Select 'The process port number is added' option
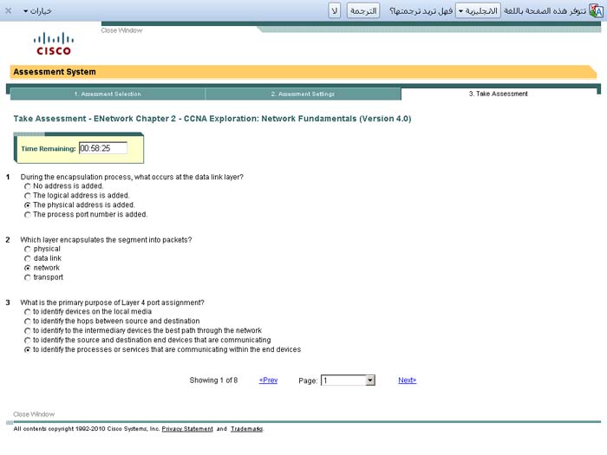Viewport: 607px width, 455px height. coord(27,215)
